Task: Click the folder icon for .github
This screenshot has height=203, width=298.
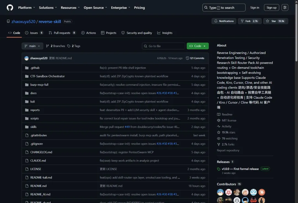Action: [x=27, y=68]
